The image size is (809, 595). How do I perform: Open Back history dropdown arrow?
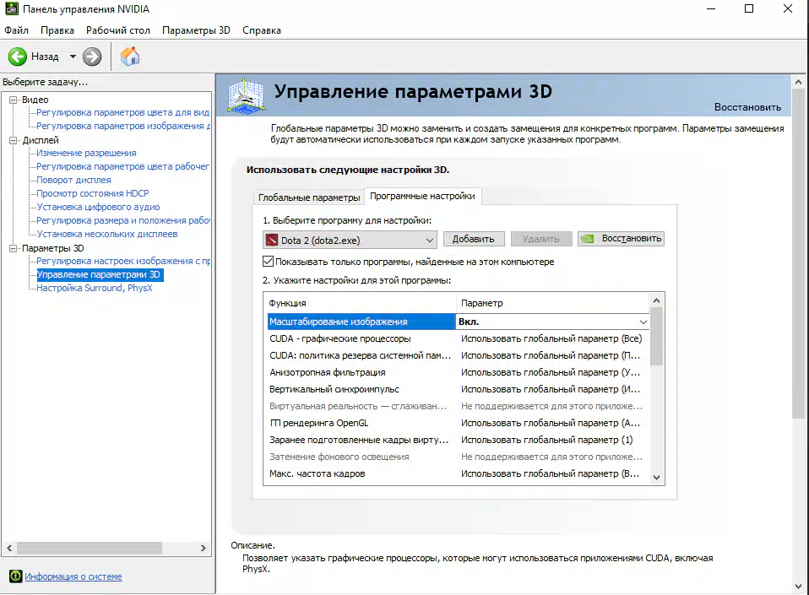(73, 57)
